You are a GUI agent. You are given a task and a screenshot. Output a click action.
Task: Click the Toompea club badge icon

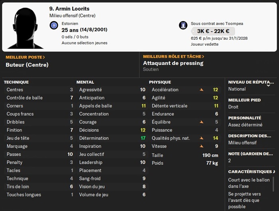183,25
